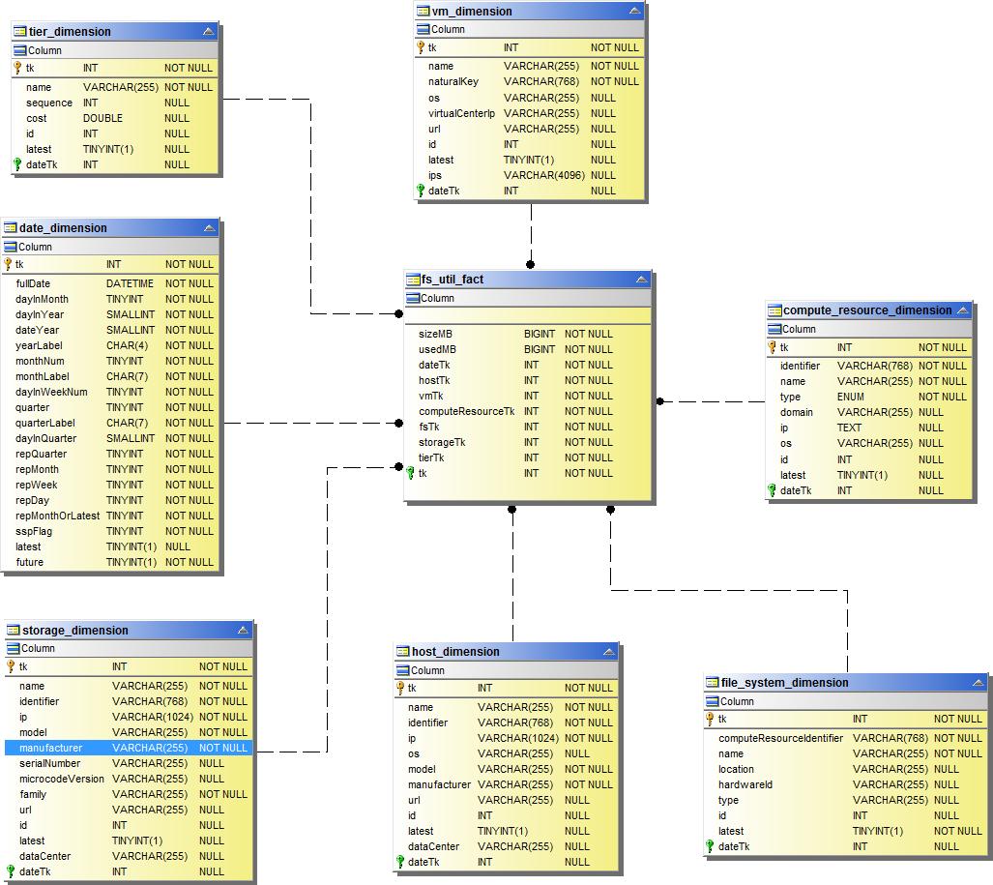Collapse the storage_dimension table
Screen dimensions: 993x885
click(x=243, y=630)
